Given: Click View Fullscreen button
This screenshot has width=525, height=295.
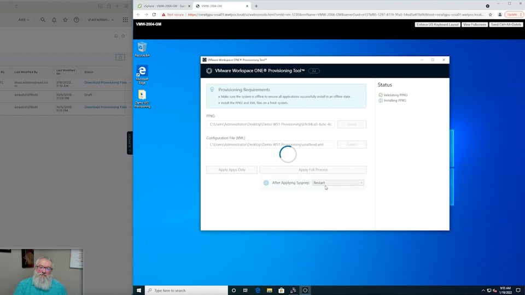Looking at the screenshot, I should tap(475, 25).
